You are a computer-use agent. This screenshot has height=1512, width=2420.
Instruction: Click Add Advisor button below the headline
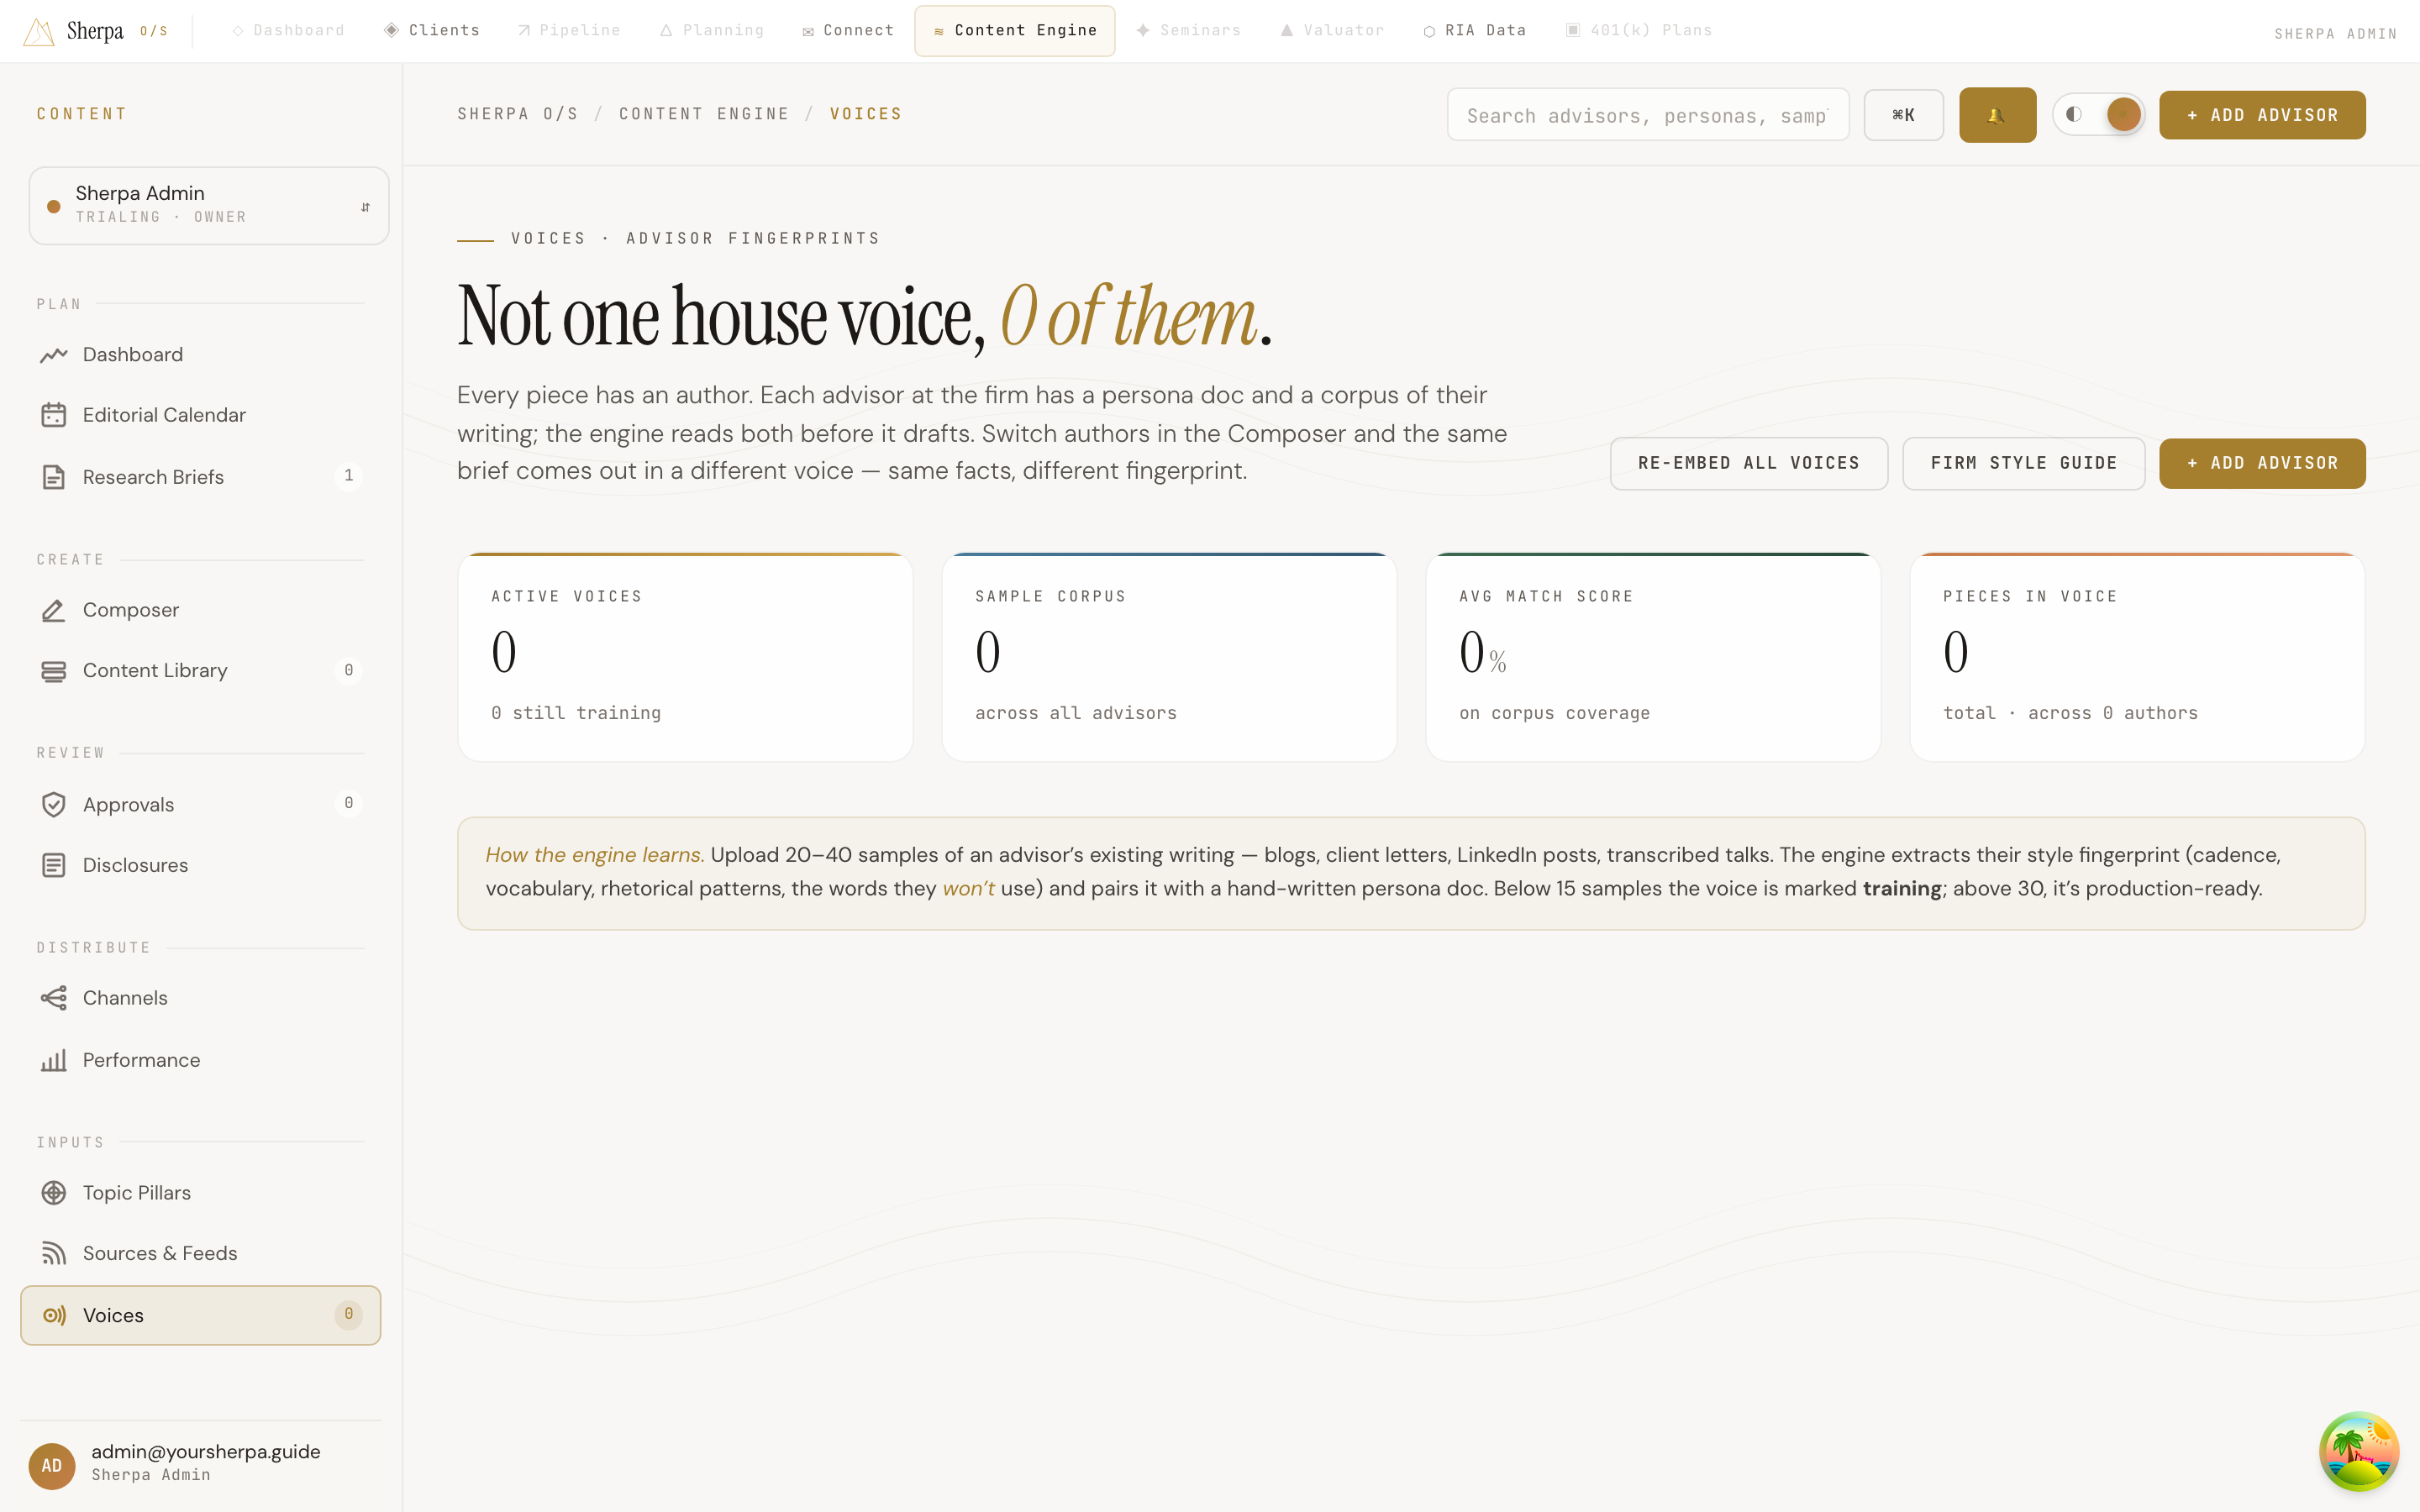coord(2262,463)
